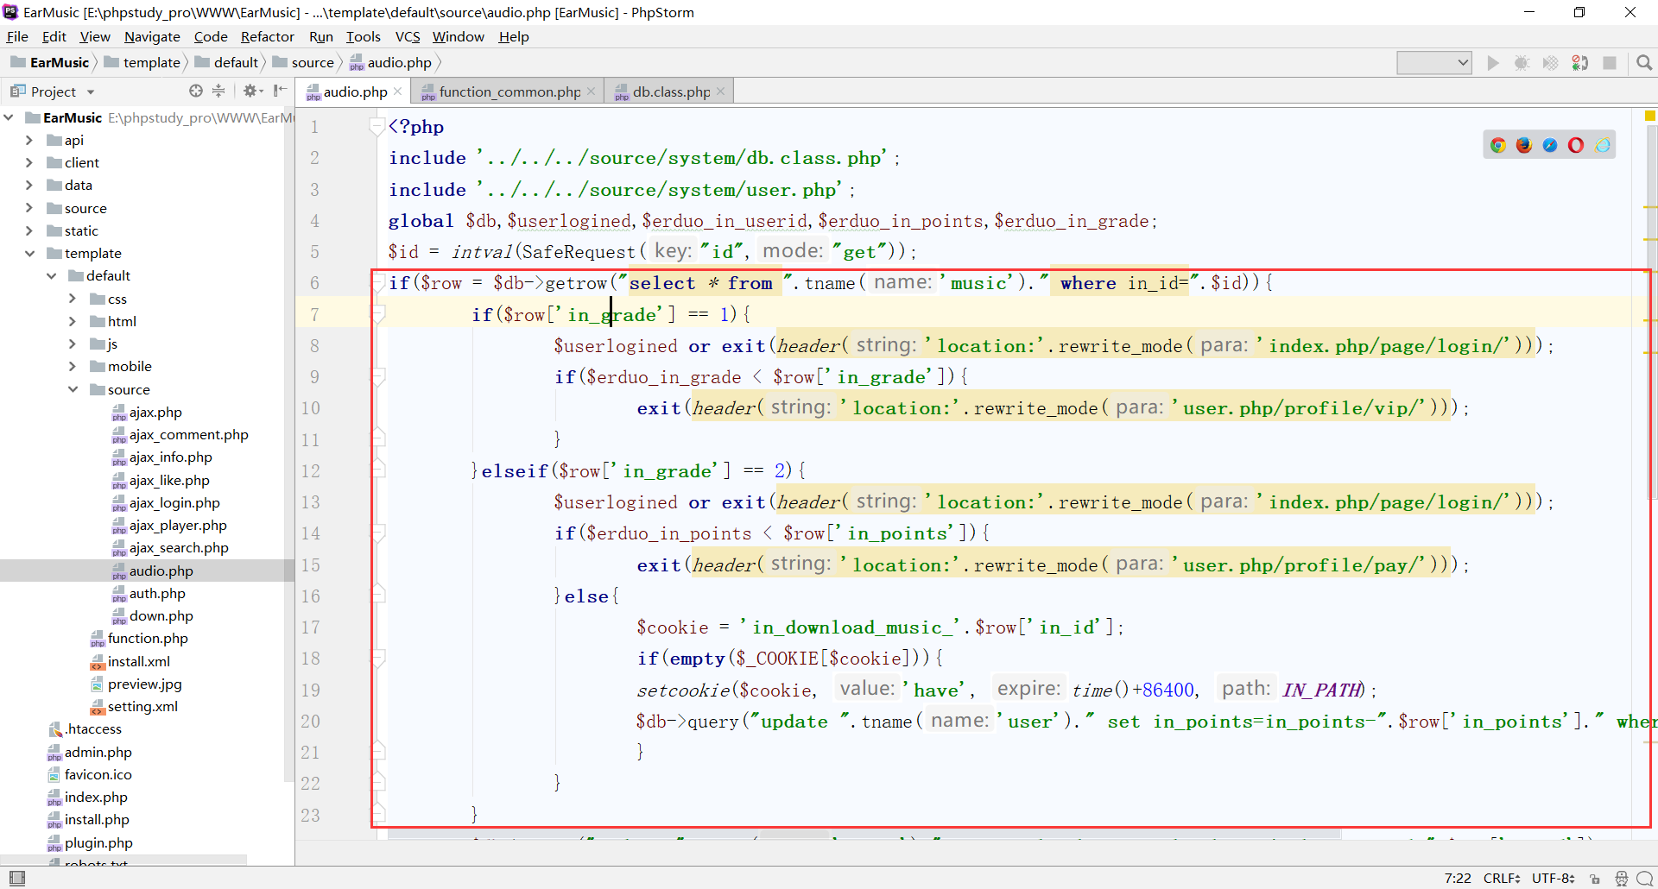
Task: Select ajax_login.php in project tree
Action: click(167, 502)
